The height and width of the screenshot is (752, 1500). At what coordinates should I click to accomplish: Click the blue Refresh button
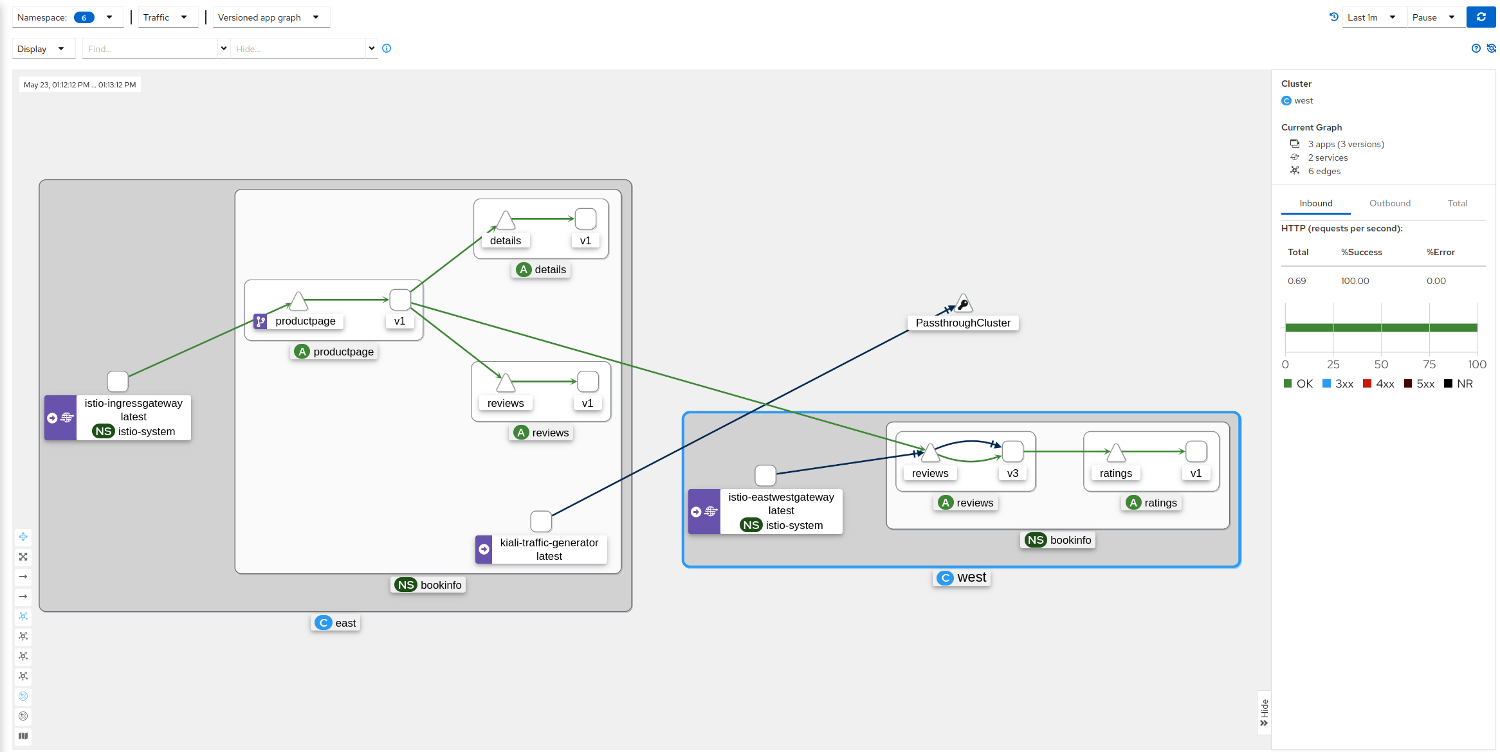(1481, 17)
